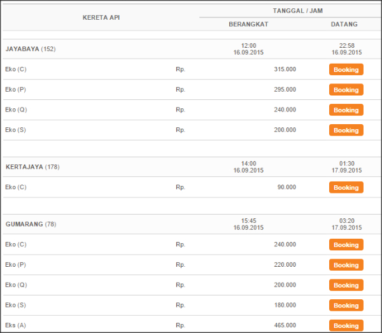Book Jayabaya Eko (S) for 200.000

[346, 130]
